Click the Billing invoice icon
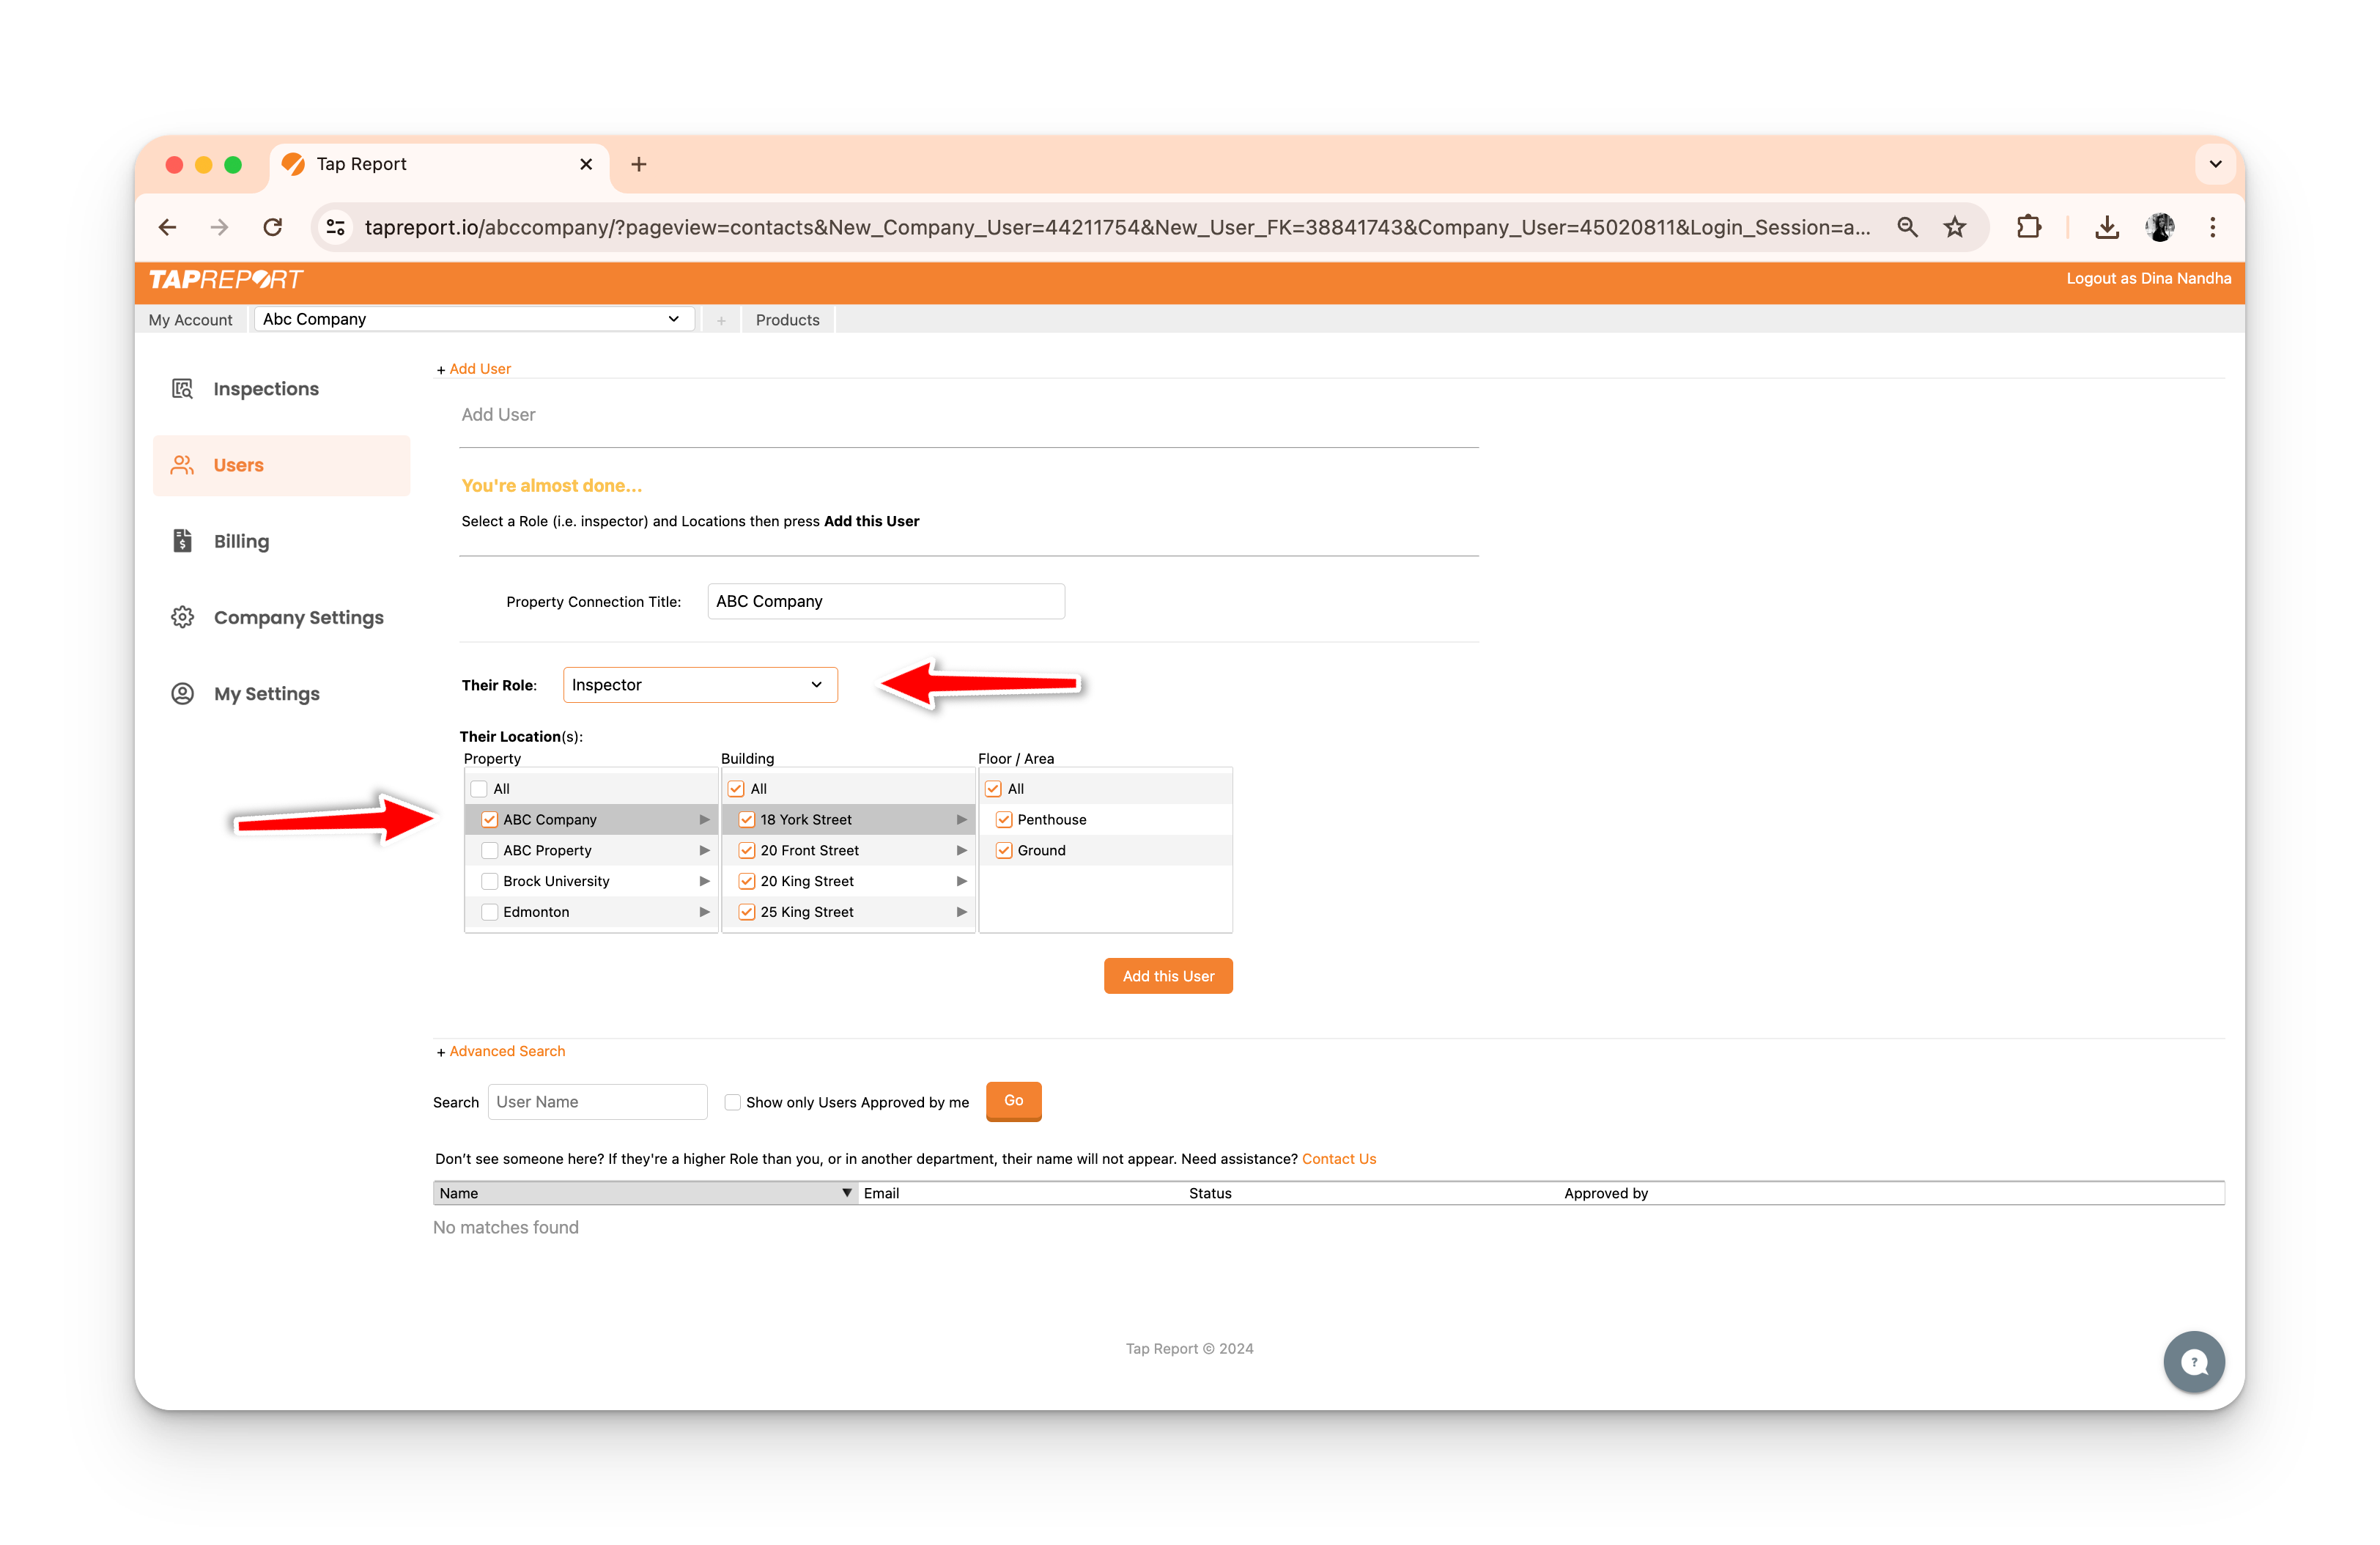2380x1545 pixels. pos(182,541)
